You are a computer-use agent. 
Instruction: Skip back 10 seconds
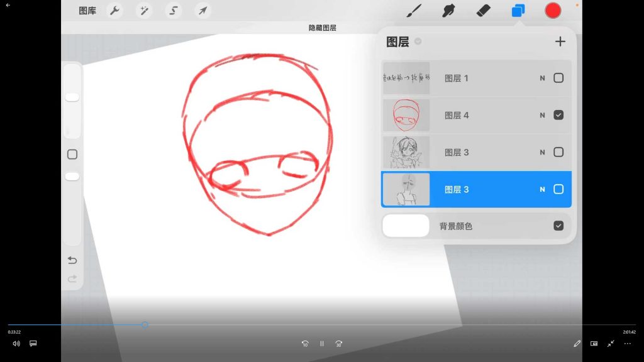pos(305,344)
